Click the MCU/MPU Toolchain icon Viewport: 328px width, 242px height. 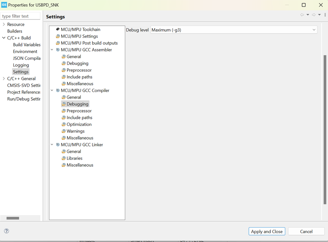tap(58, 29)
